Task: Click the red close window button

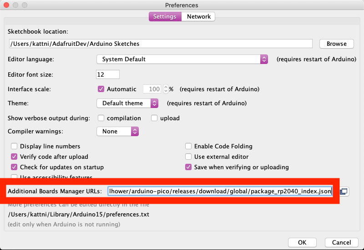Action: tap(6, 5)
